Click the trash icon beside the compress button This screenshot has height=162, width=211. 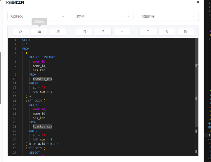(58, 32)
